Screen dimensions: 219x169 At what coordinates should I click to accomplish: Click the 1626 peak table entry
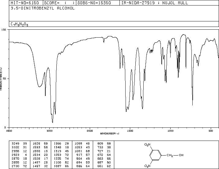coord(40,143)
